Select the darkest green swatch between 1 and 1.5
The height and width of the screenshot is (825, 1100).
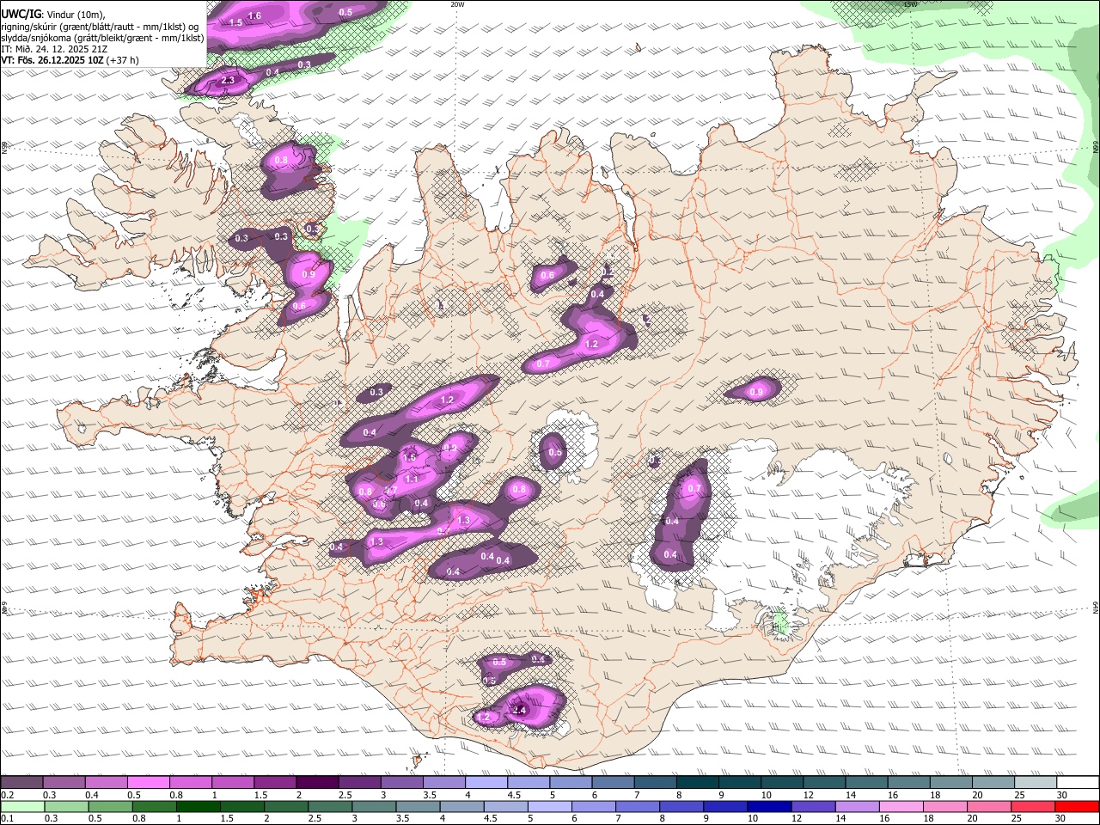click(x=199, y=806)
